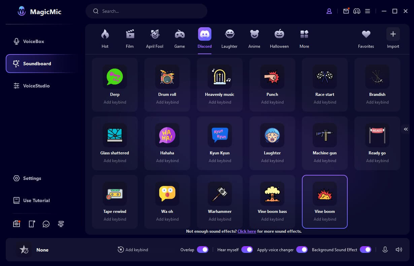Open the inbox mail icon with notification dot
Image resolution: width=414 pixels, height=266 pixels.
point(346,11)
